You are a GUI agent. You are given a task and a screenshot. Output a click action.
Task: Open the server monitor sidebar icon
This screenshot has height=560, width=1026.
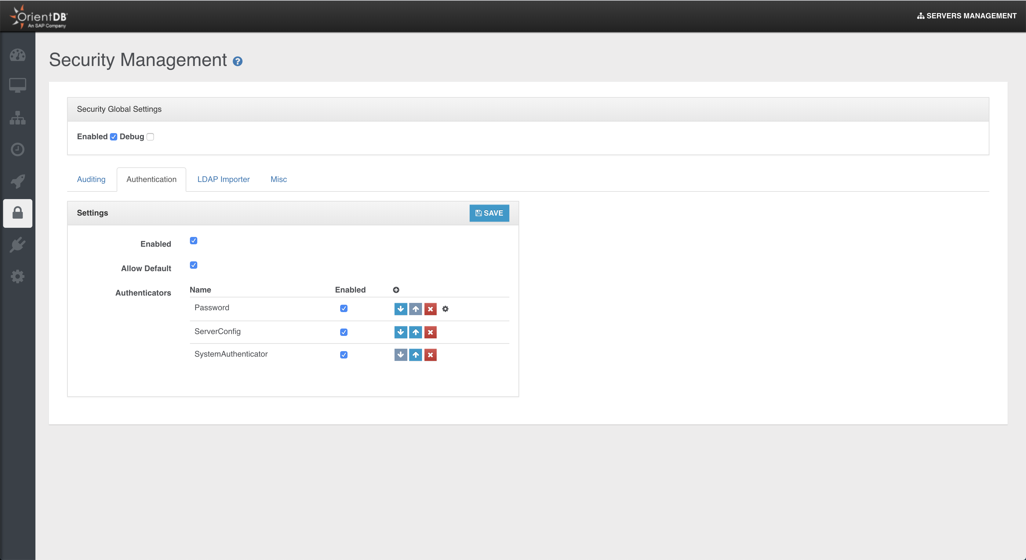(17, 85)
